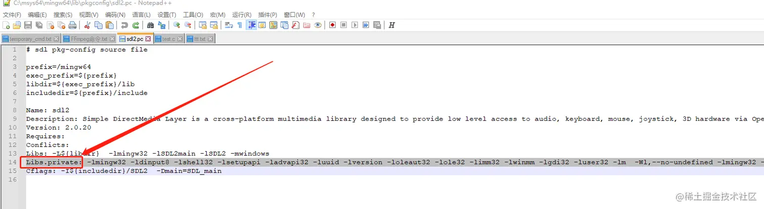Image resolution: width=764 pixels, height=209 pixels.
Task: Close the FFmpeg命令.txt tab
Action: [x=112, y=39]
